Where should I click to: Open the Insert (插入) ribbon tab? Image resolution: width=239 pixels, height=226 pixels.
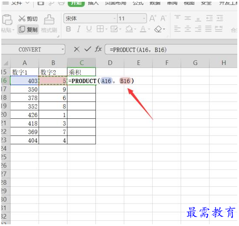coord(93,3)
